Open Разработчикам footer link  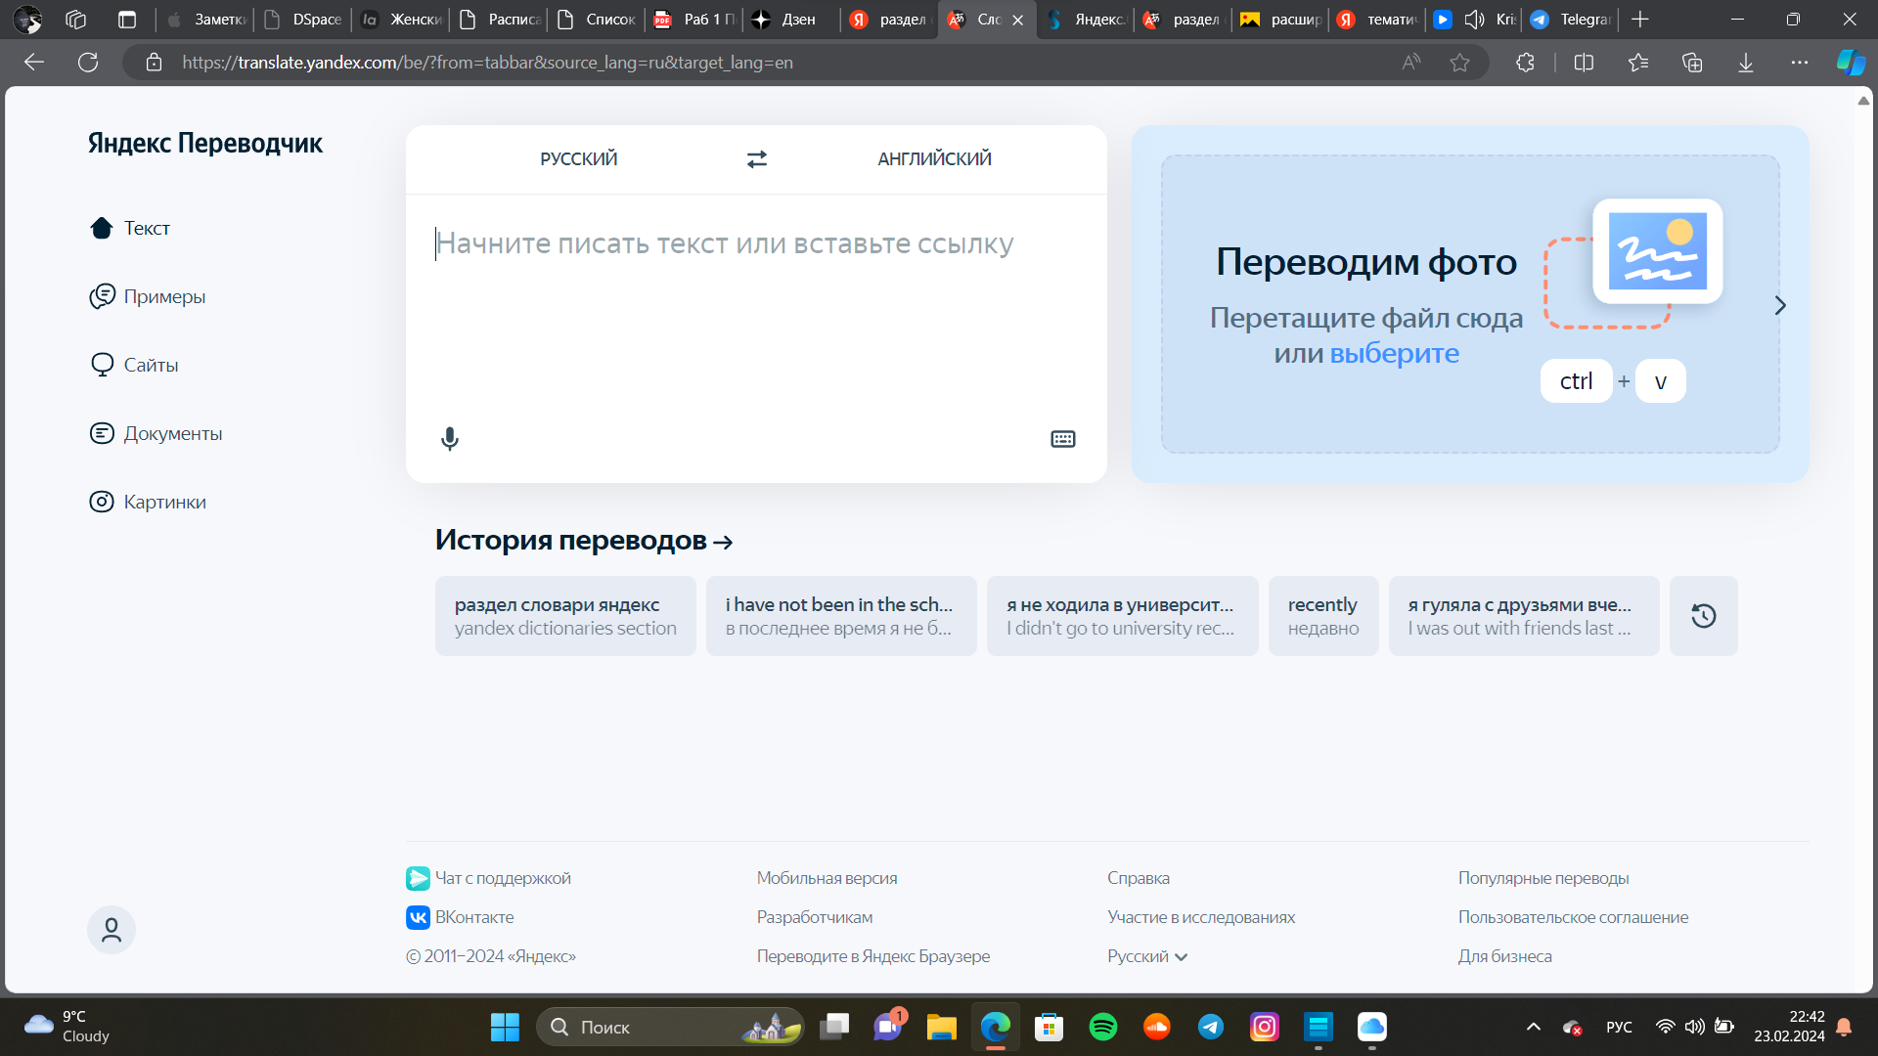(x=814, y=917)
